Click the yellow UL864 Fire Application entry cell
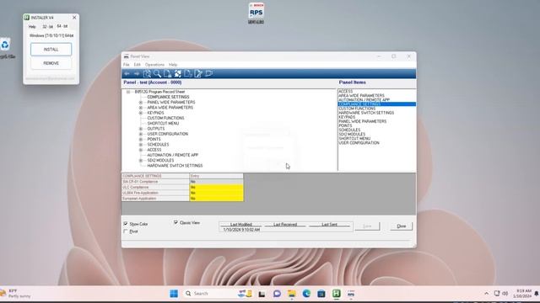The height and width of the screenshot is (303, 540). coord(216,193)
